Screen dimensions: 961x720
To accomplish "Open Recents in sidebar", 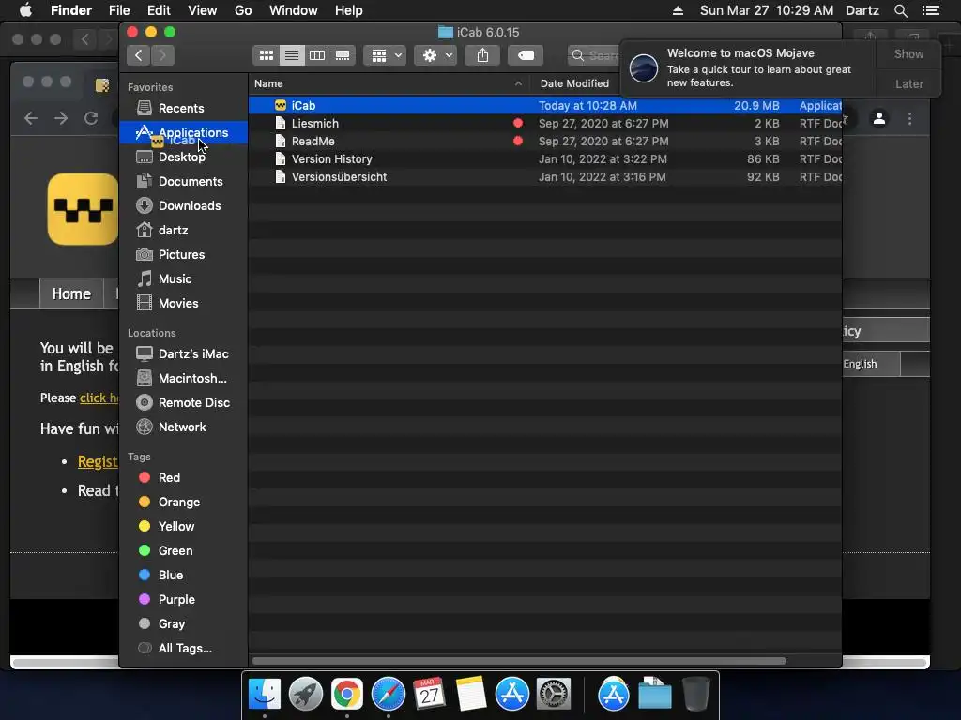I will pyautogui.click(x=184, y=109).
